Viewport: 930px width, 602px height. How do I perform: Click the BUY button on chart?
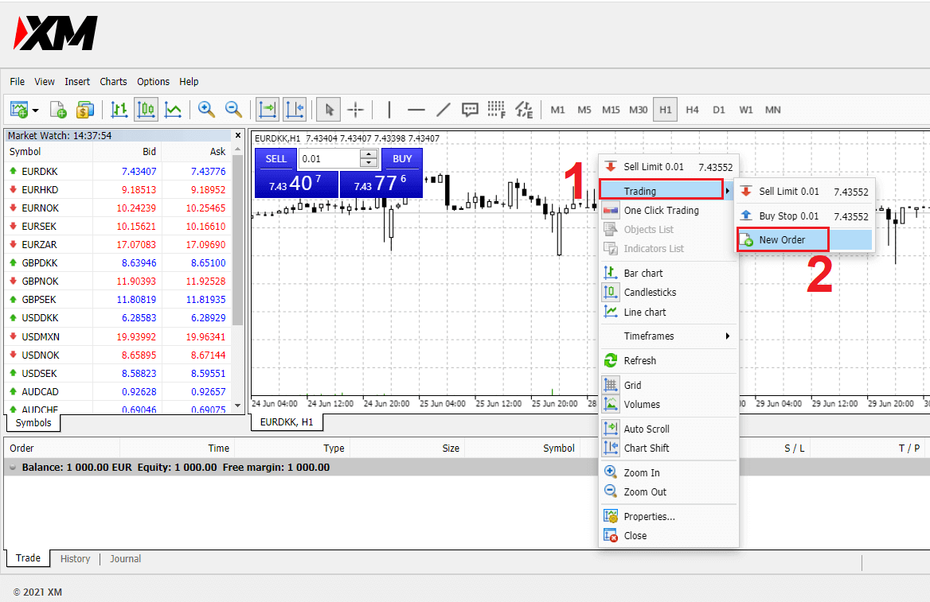click(402, 159)
